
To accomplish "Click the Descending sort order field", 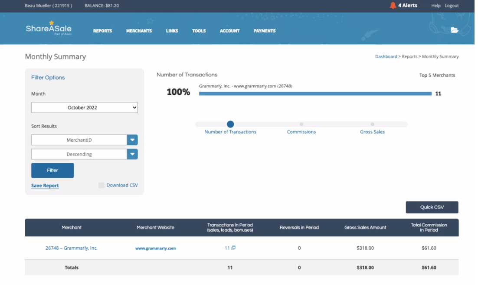I will coord(79,154).
